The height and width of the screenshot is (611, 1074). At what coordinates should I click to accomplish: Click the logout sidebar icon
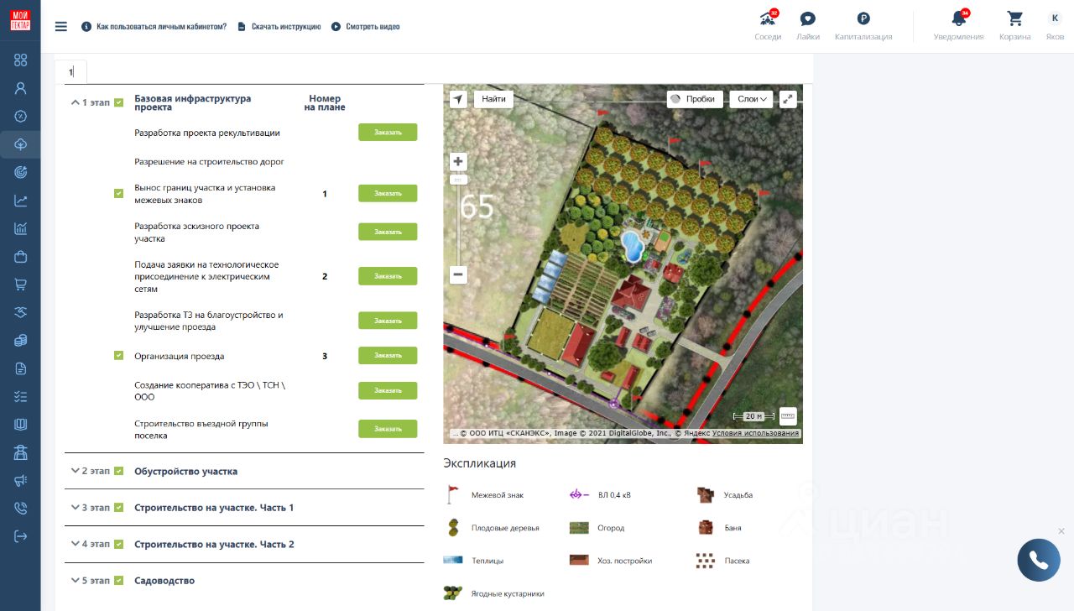coord(21,536)
